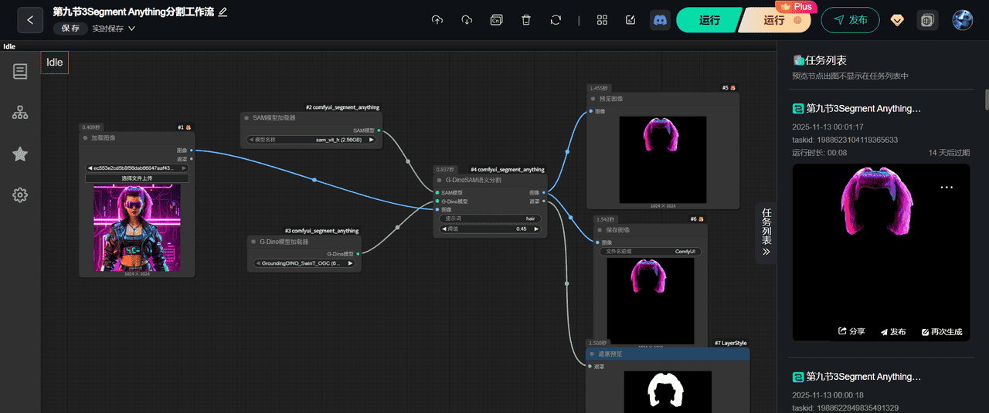Toggle collapse dot on SAM模型加载器 node
Screen dimensions: 989x413
tap(246, 118)
